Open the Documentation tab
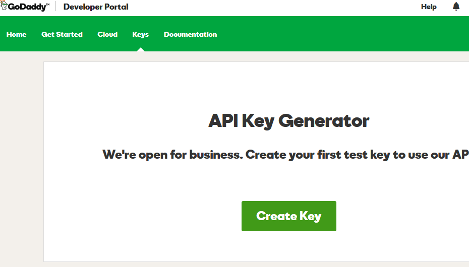The image size is (469, 267). click(190, 34)
